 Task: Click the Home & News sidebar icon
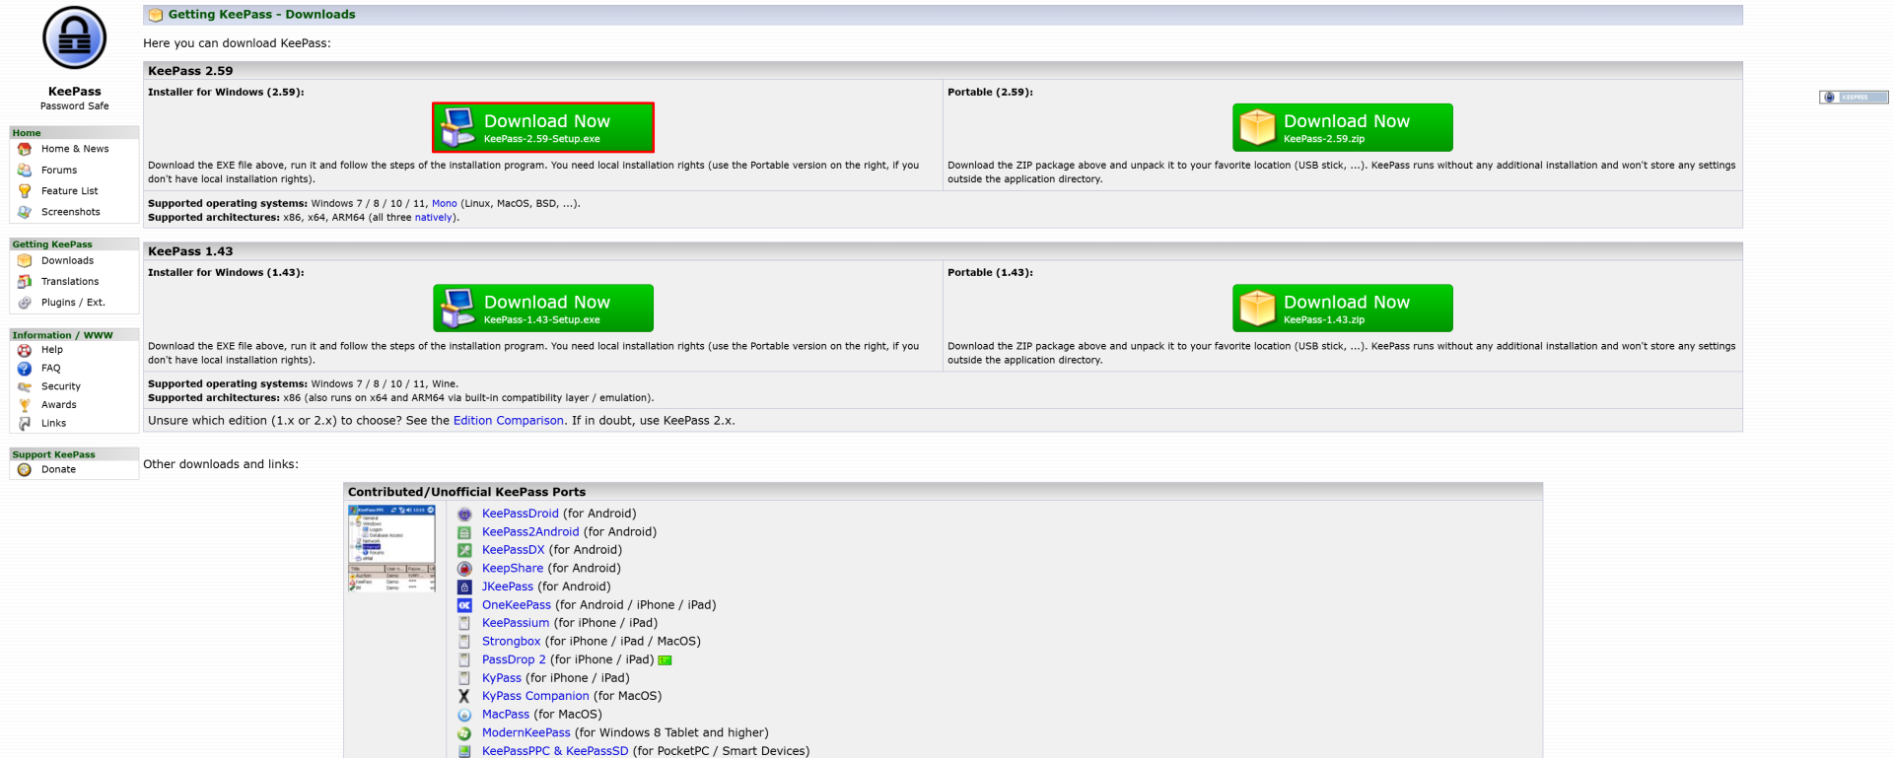[x=25, y=149]
